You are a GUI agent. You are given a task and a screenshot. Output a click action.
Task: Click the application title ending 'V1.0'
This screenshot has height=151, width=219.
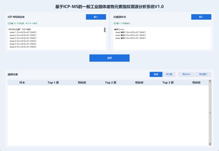click(109, 6)
